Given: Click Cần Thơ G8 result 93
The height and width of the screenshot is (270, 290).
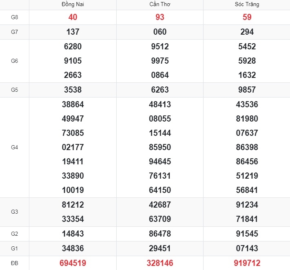Looking at the screenshot, I should coord(160,17).
